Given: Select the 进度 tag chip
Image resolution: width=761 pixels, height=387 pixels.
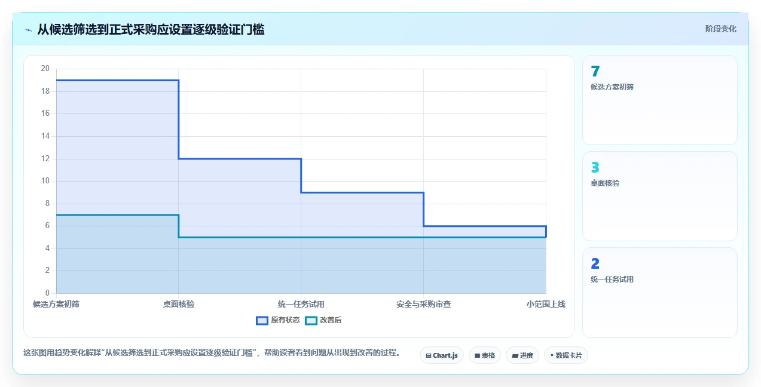Looking at the screenshot, I should 522,355.
